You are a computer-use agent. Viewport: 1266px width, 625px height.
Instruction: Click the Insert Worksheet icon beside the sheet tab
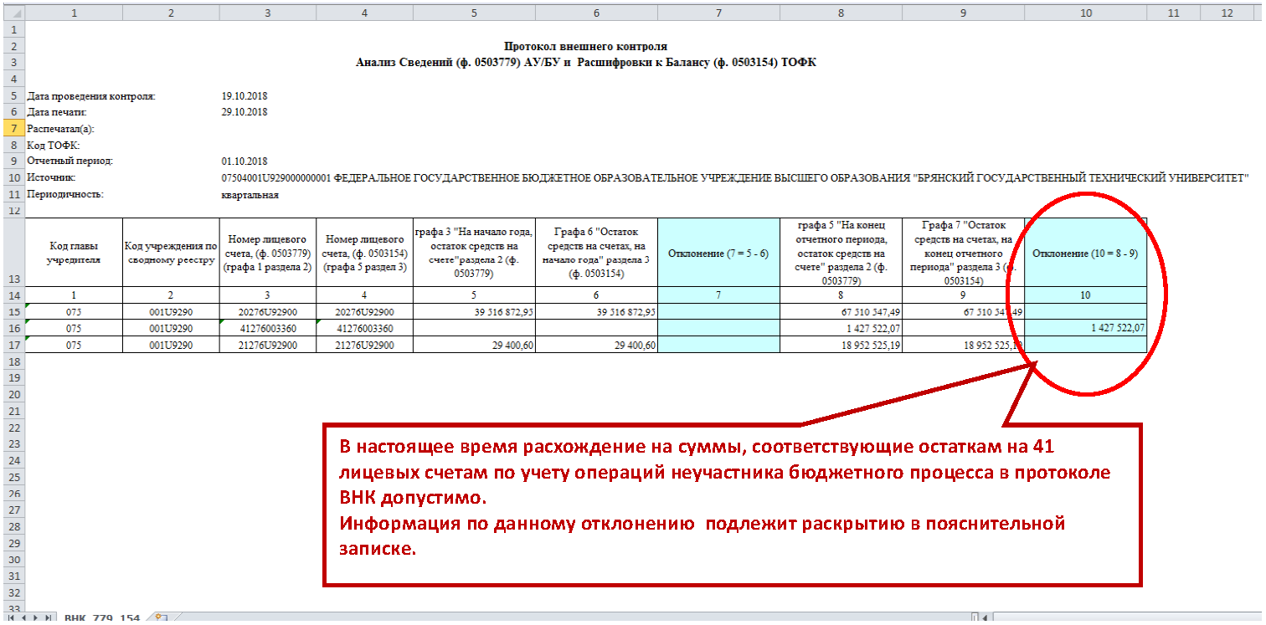coord(161,618)
